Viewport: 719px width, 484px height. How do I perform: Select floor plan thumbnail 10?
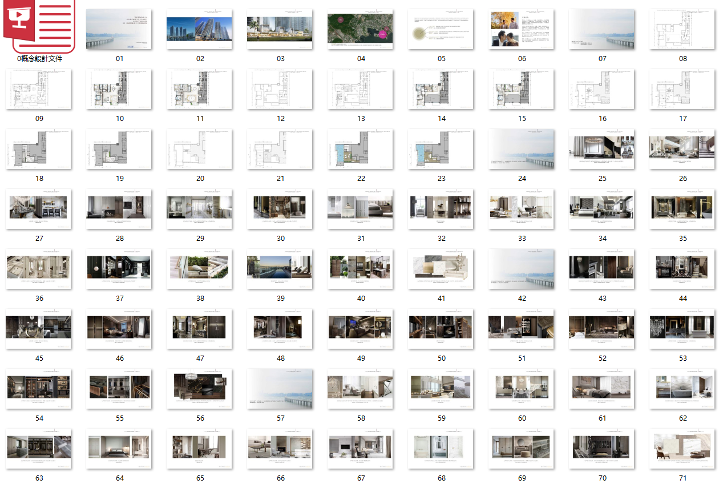(x=119, y=90)
